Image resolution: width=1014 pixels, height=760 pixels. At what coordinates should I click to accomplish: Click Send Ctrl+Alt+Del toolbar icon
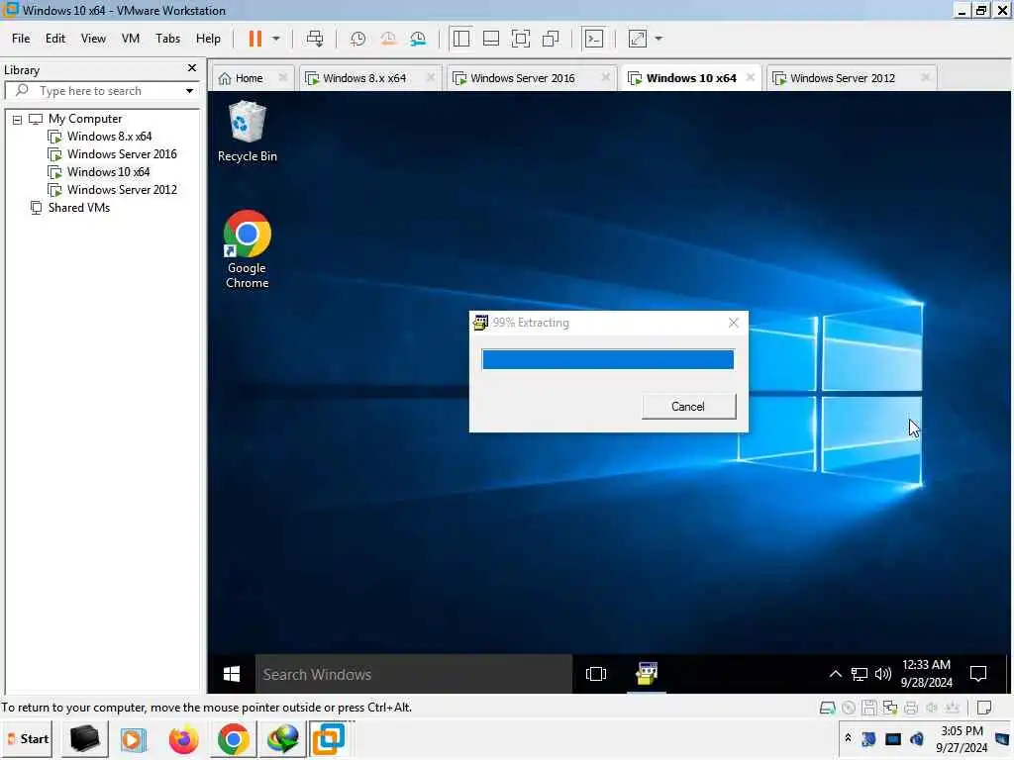[x=315, y=39]
